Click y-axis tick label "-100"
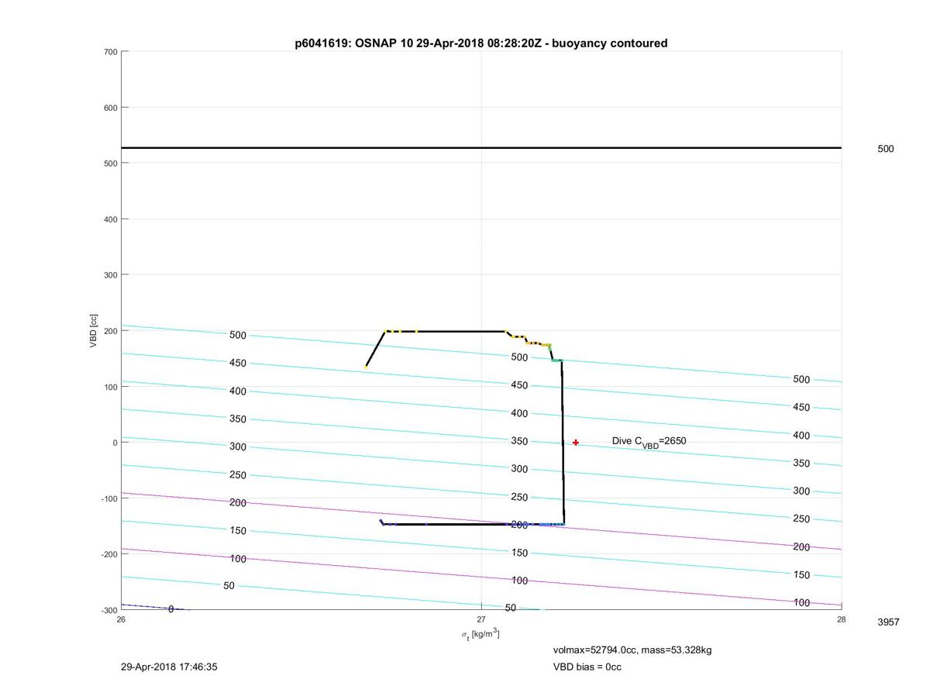Image resolution: width=930 pixels, height=686 pixels. 108,498
